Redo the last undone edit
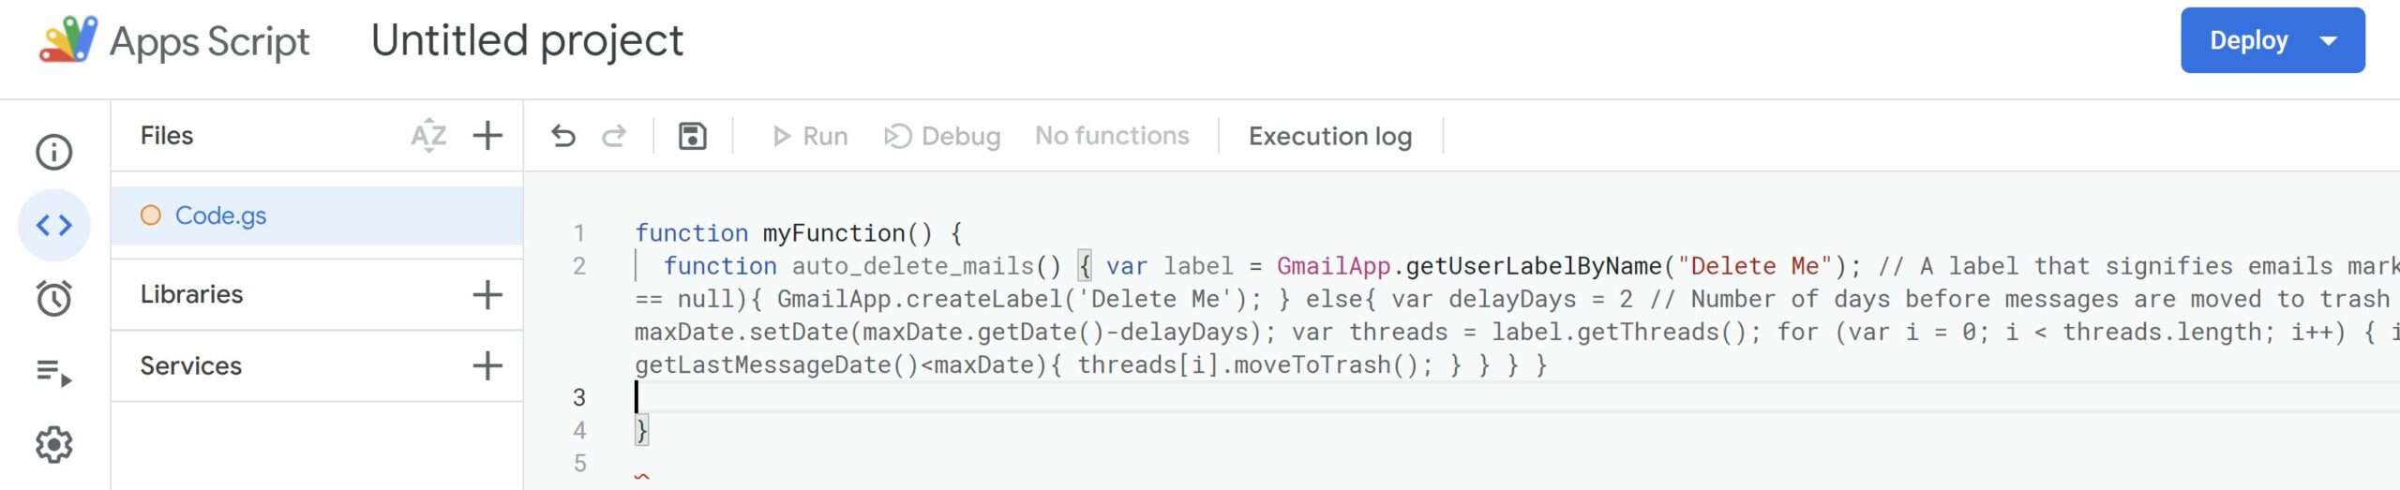This screenshot has height=490, width=2400. (614, 137)
